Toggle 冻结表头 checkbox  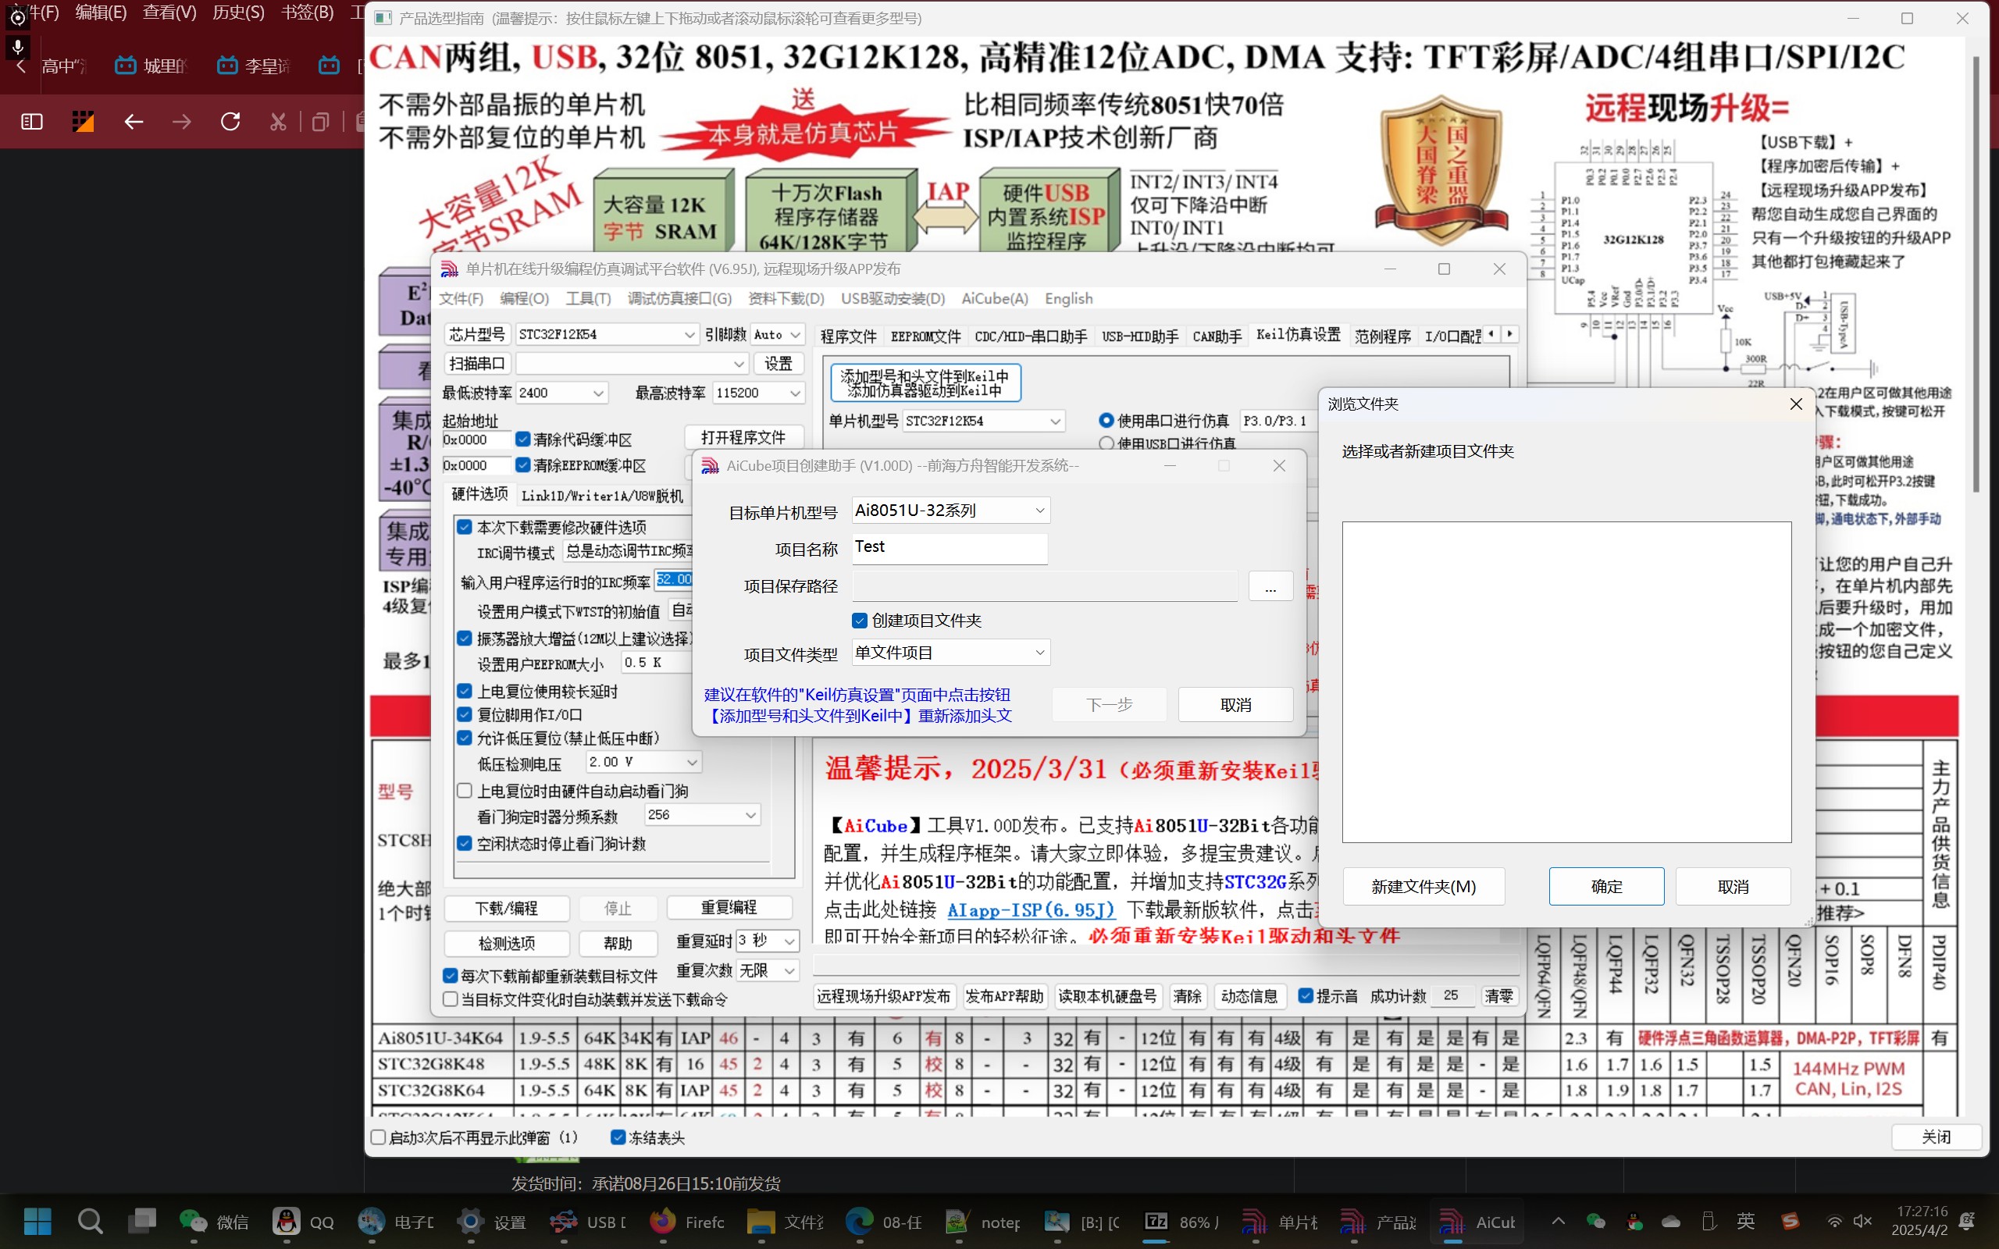coord(617,1137)
